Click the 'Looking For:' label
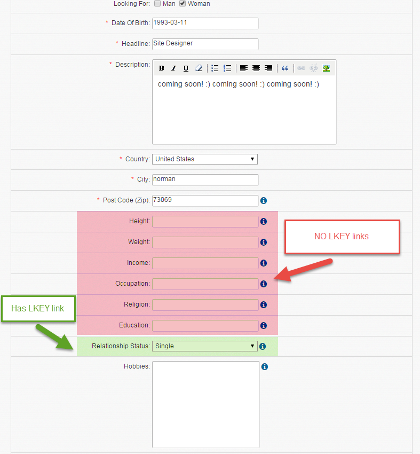420x454 pixels. pyautogui.click(x=132, y=4)
